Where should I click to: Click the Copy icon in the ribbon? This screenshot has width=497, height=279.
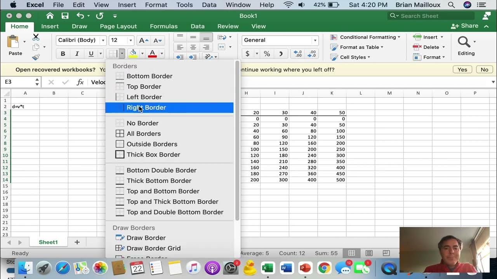[36, 47]
